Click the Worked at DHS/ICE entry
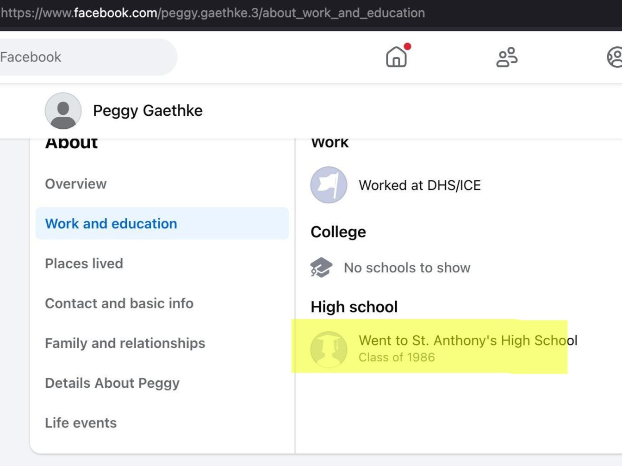The width and height of the screenshot is (622, 466). (x=420, y=185)
